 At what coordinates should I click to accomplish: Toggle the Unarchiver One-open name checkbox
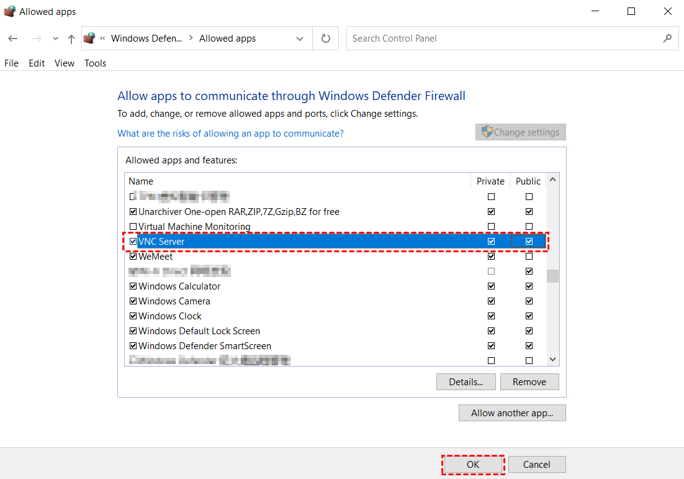point(133,212)
